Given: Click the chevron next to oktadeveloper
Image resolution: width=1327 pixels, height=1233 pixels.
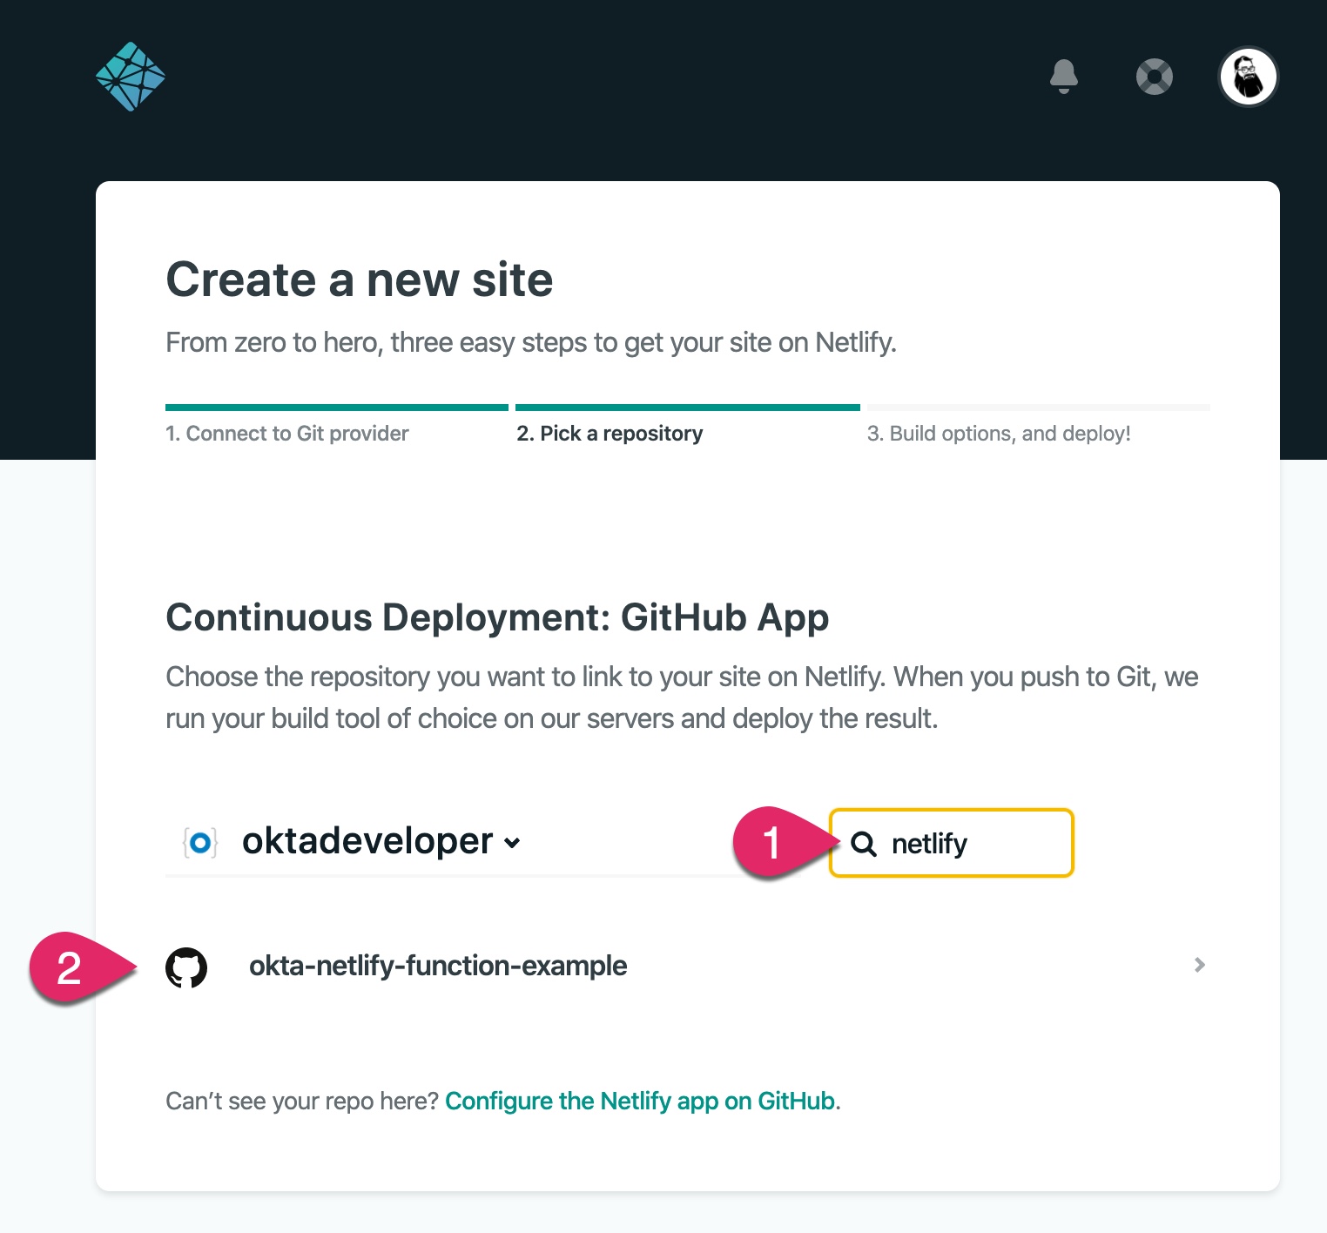Looking at the screenshot, I should 513,843.
